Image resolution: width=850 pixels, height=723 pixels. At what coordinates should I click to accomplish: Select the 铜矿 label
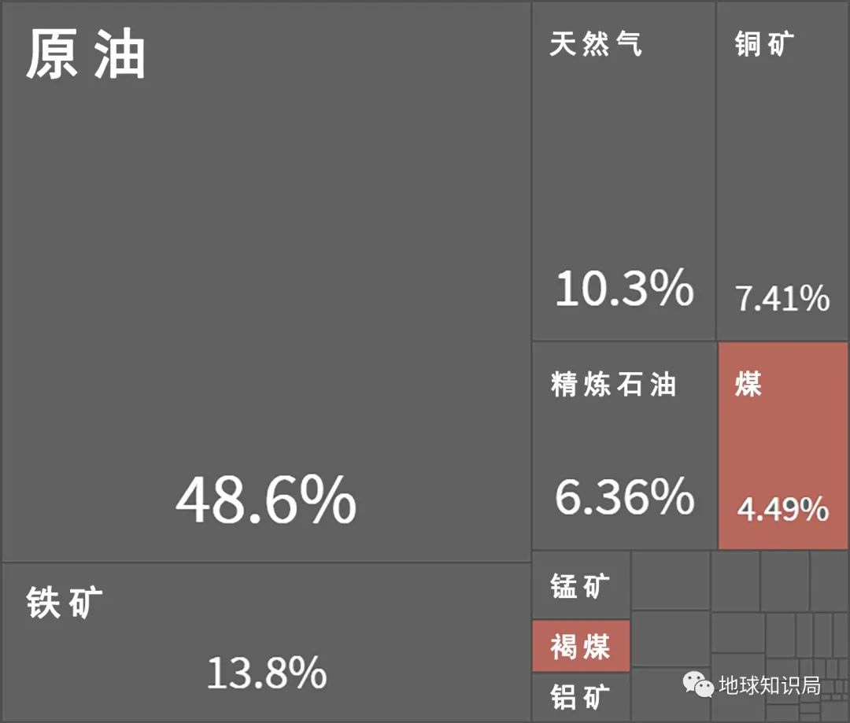click(x=764, y=44)
